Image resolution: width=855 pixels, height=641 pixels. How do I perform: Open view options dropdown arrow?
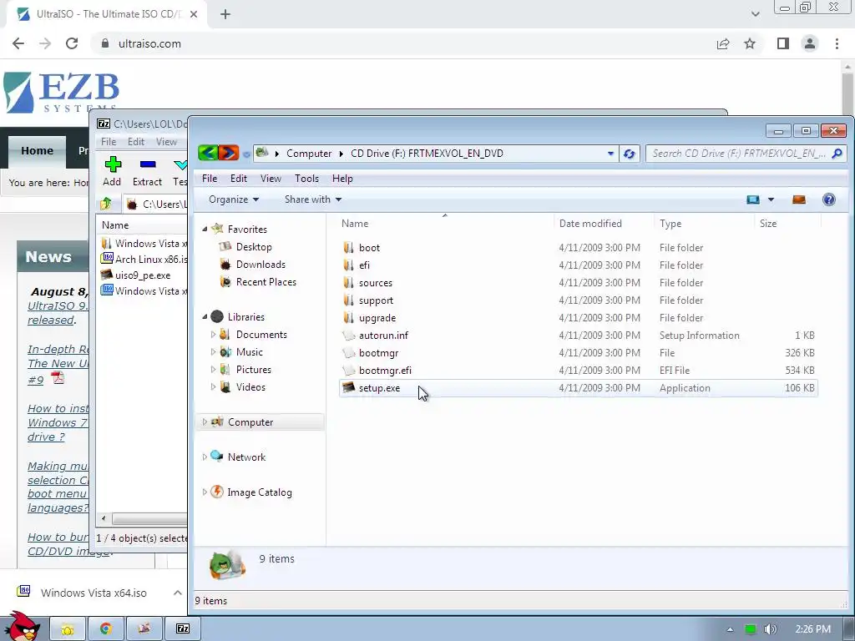pyautogui.click(x=771, y=199)
